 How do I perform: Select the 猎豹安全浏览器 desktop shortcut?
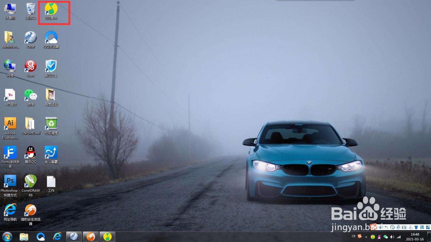31,215
